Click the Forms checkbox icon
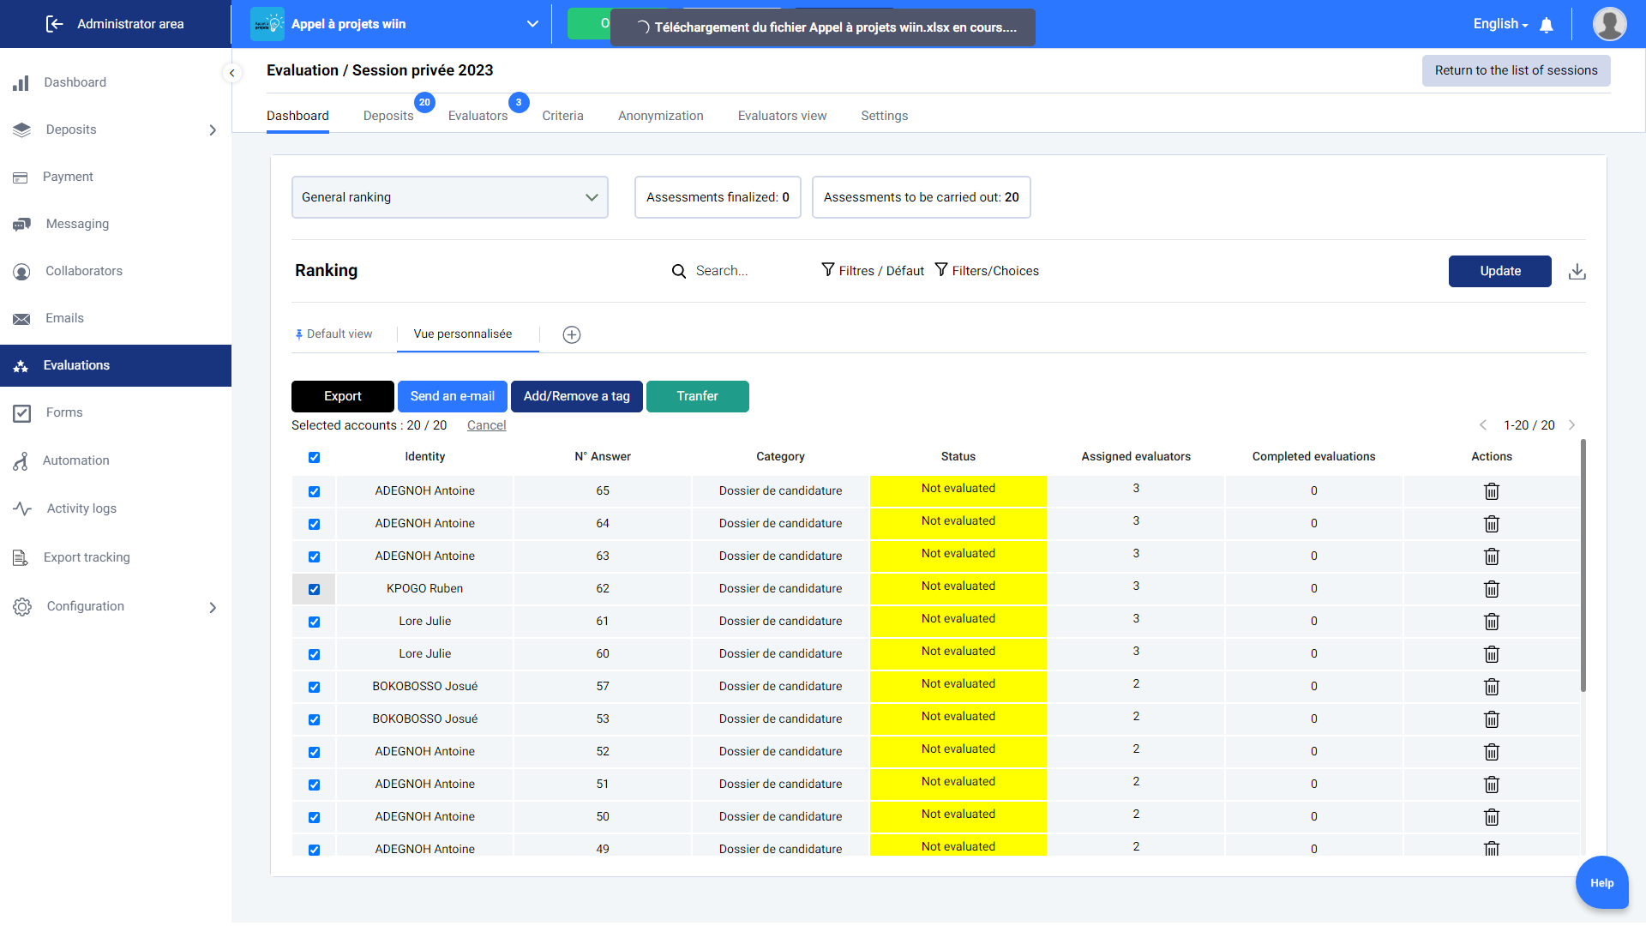1646x926 pixels. pos(22,413)
